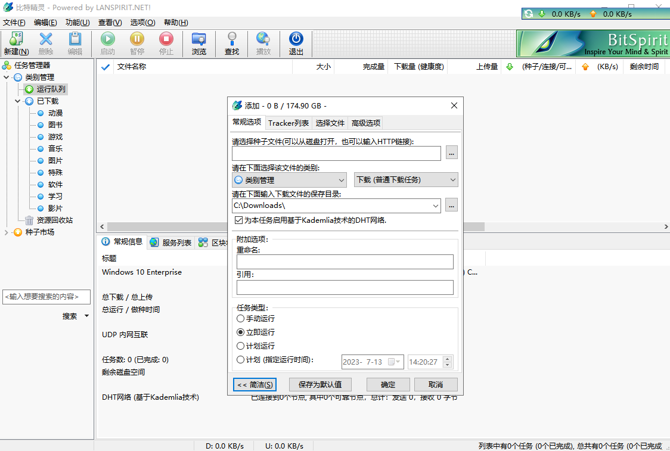Open the 查找 search tool
Screen dimensions: 670x451
tap(232, 43)
